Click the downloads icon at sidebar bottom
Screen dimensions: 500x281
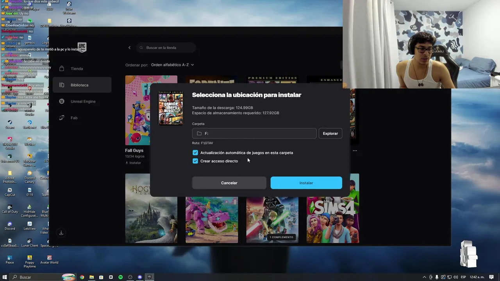pyautogui.click(x=61, y=233)
